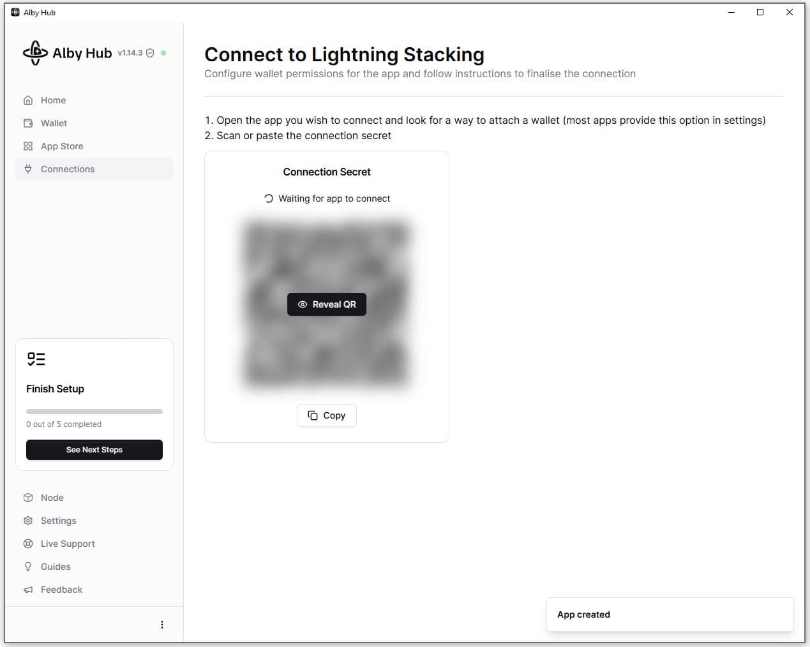Open the Connections page
The width and height of the screenshot is (810, 647).
[94, 169]
